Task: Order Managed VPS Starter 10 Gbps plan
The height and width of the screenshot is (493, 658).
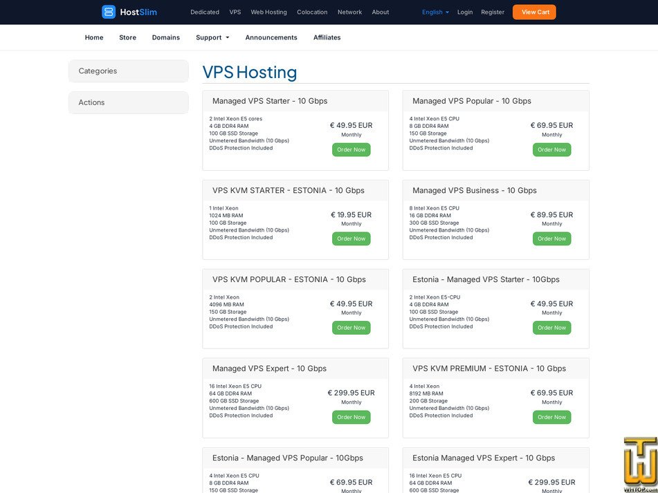Action: [351, 149]
